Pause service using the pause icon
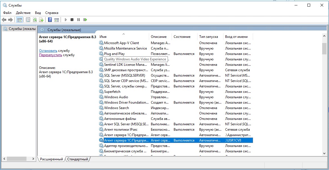 (79, 20)
